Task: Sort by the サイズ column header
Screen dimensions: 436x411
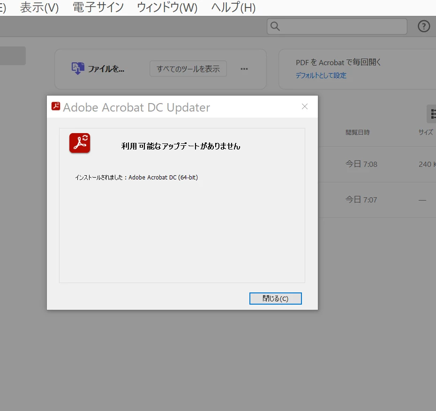Action: (426, 132)
